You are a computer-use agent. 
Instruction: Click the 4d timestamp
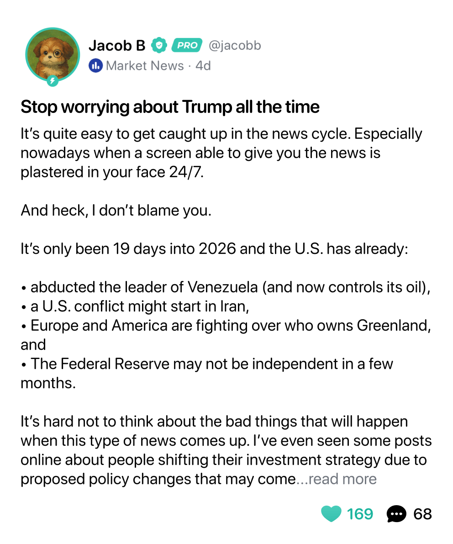[203, 66]
